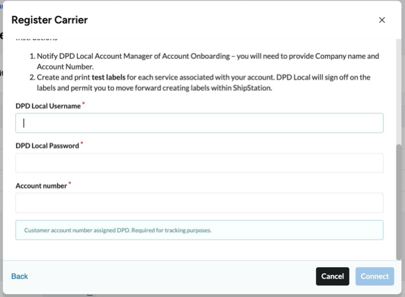Click the customer account number hint box
Screen dimensions: 405x297
pyautogui.click(x=199, y=230)
